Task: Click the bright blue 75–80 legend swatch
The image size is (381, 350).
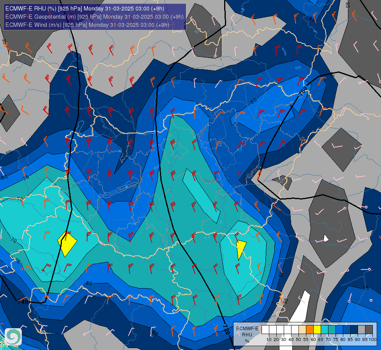Action: pyautogui.click(x=339, y=330)
